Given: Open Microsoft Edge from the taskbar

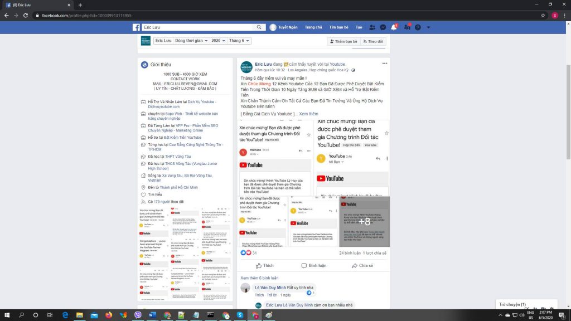Looking at the screenshot, I should (x=65, y=315).
